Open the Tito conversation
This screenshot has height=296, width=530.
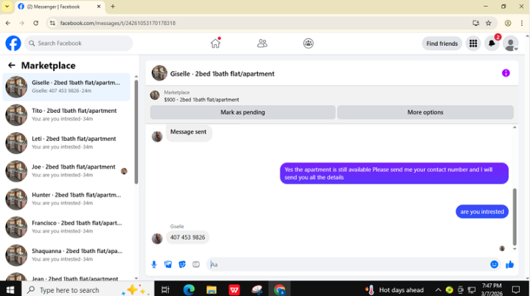(66, 114)
